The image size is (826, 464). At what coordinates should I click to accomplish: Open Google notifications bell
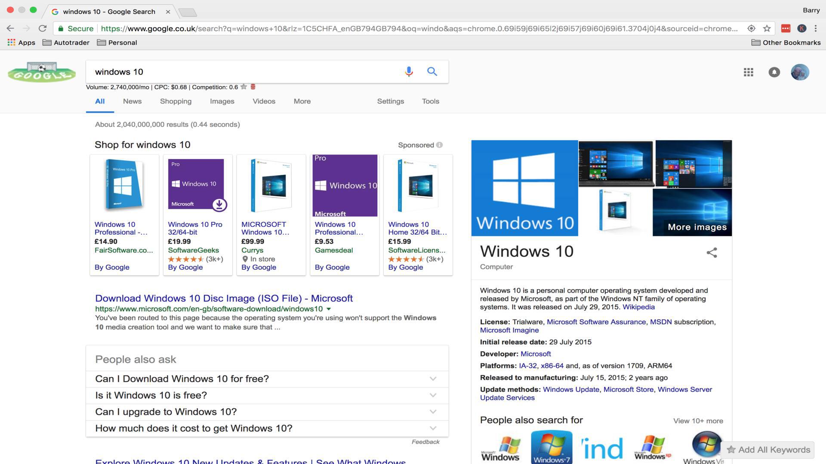(x=774, y=72)
